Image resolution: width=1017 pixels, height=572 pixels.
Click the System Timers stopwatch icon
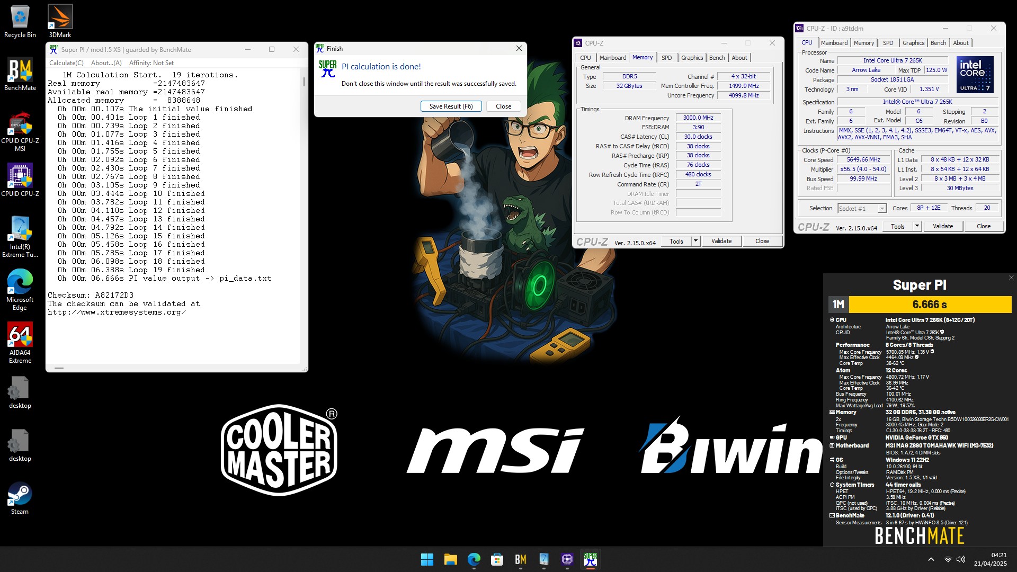click(832, 485)
